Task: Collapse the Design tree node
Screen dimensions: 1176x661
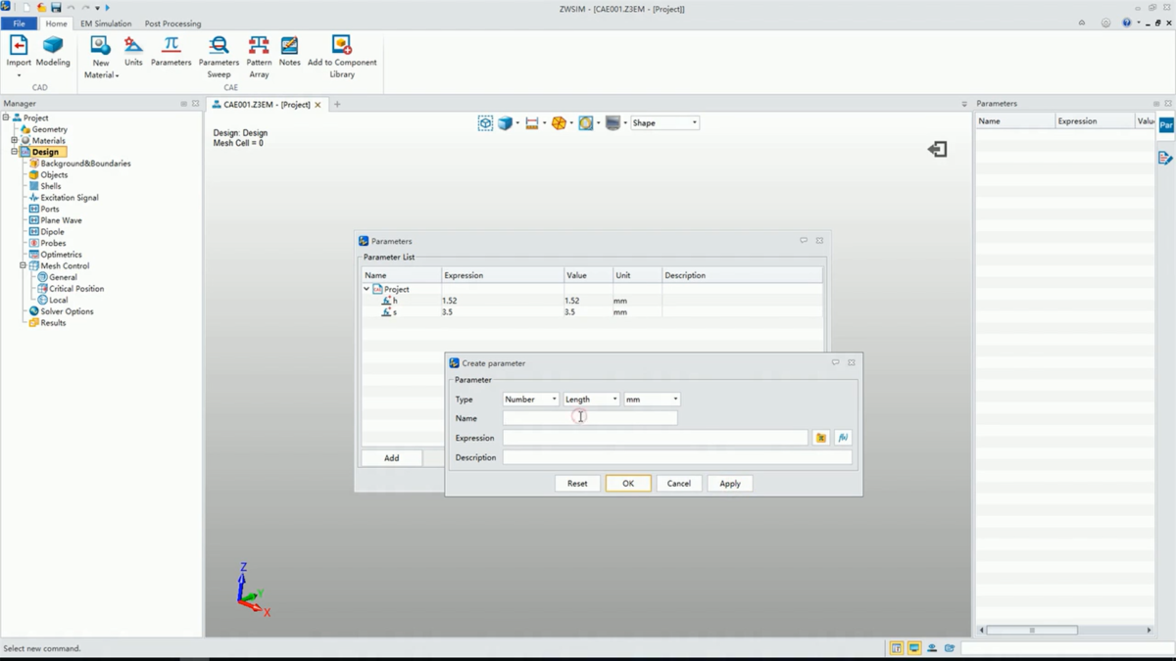Action: [x=14, y=152]
